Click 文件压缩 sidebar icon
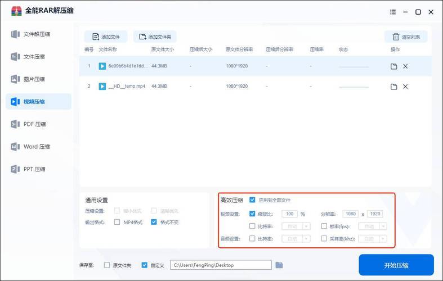Screen dimensions: 443x281 (15, 57)
